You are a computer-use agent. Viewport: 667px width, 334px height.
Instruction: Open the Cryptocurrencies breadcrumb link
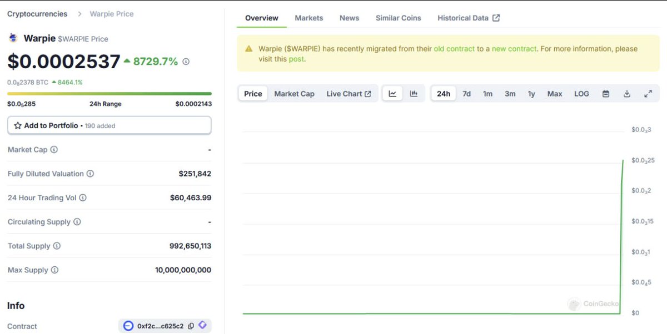point(37,13)
